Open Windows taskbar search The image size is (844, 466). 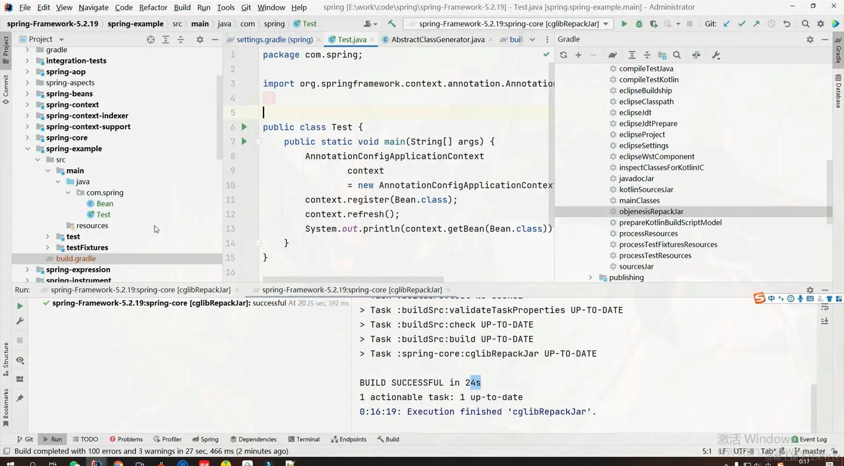[x=33, y=464]
